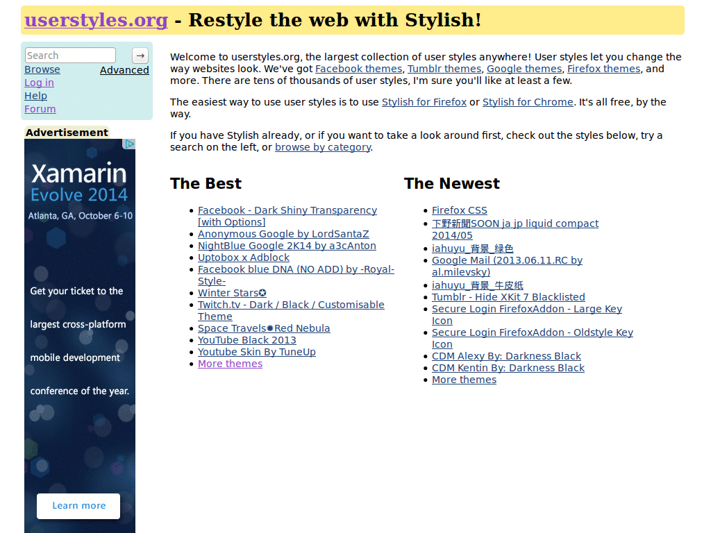Viewport: 711px width, 533px height.
Task: Open SOON ja jp liquid compact 2014/05
Action: tap(515, 229)
